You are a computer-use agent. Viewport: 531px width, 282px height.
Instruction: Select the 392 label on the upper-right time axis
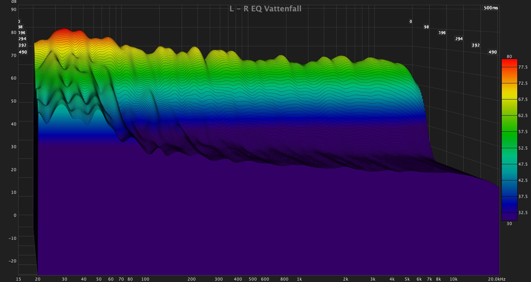click(476, 45)
